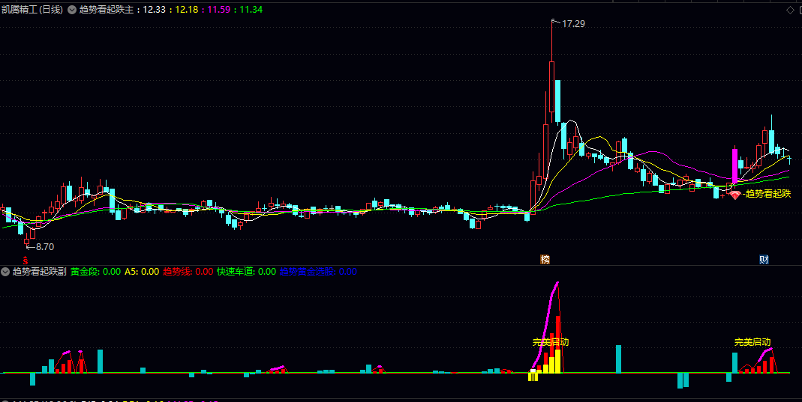
Task: Select the 趋势看起跌主 indicator name
Action: click(107, 10)
